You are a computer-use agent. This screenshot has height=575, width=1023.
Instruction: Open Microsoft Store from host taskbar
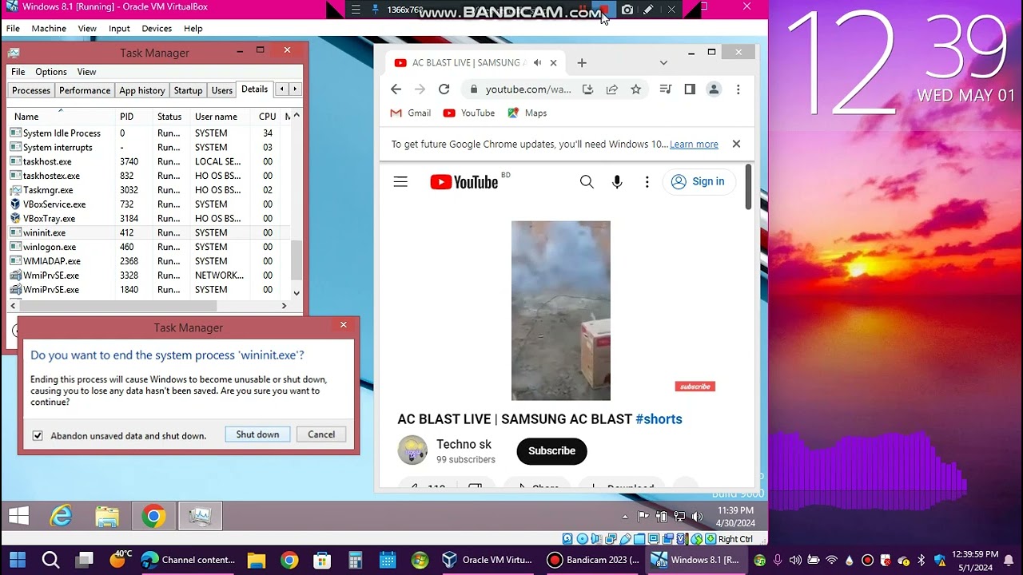point(322,560)
